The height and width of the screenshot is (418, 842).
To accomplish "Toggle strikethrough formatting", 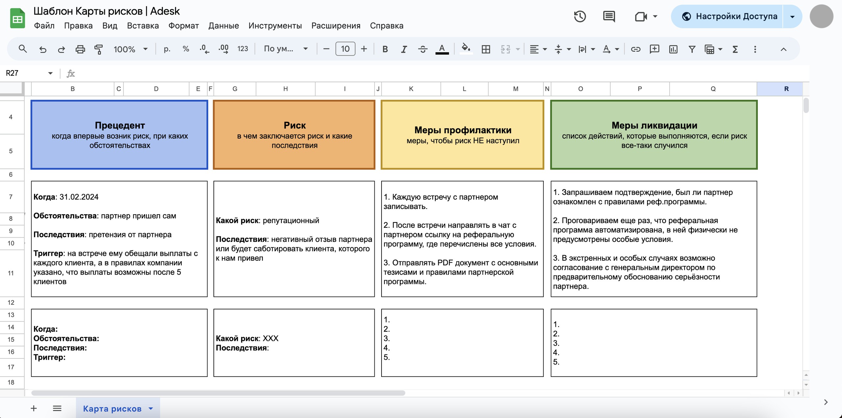I will [x=423, y=49].
